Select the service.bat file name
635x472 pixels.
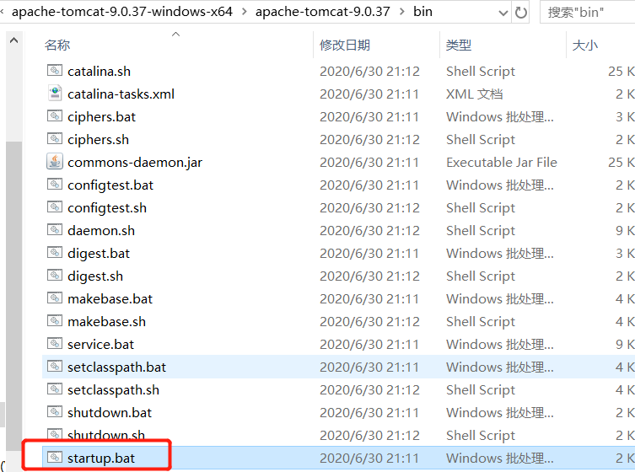(x=100, y=344)
